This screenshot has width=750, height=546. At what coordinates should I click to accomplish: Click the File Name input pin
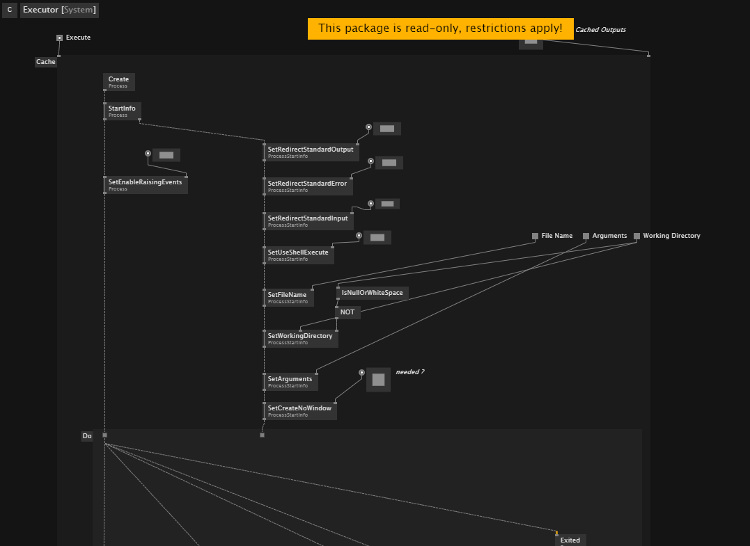pos(536,236)
